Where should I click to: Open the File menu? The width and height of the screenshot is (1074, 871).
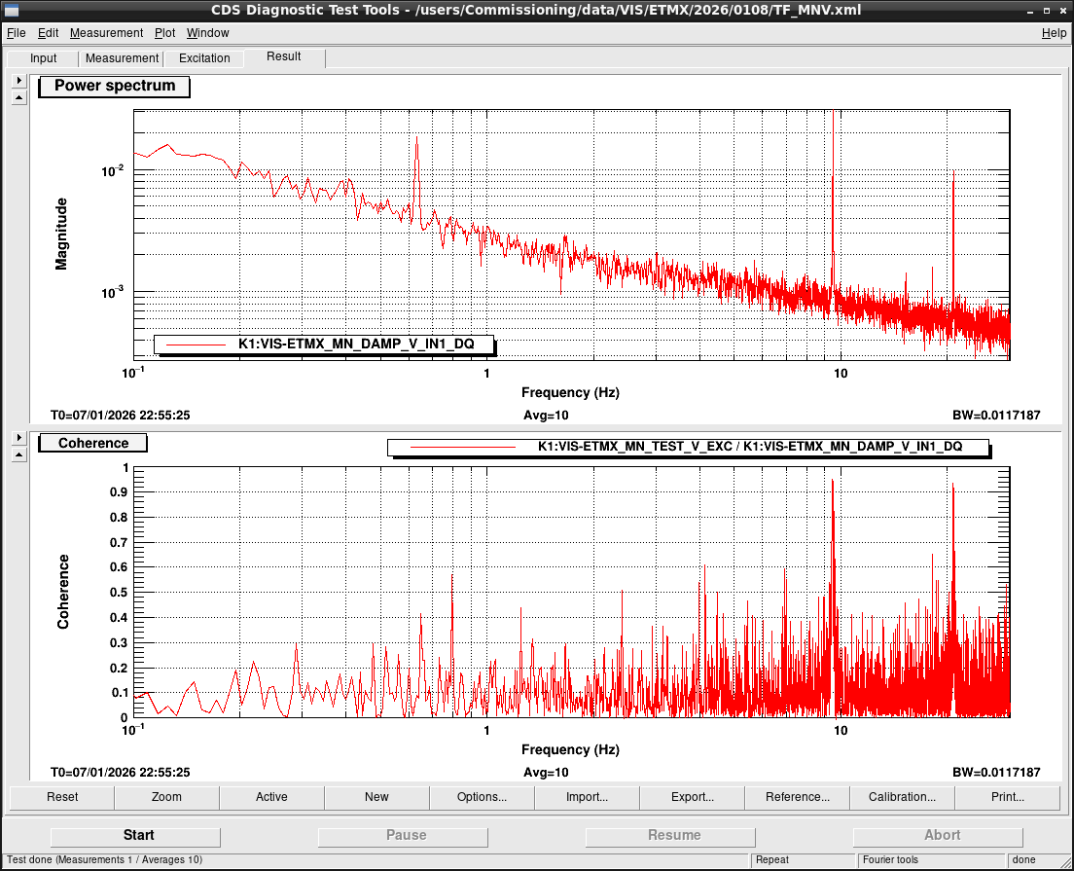point(17,33)
